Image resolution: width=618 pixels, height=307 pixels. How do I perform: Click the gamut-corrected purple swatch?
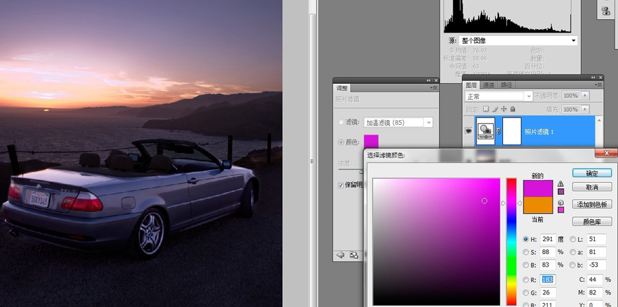click(561, 191)
